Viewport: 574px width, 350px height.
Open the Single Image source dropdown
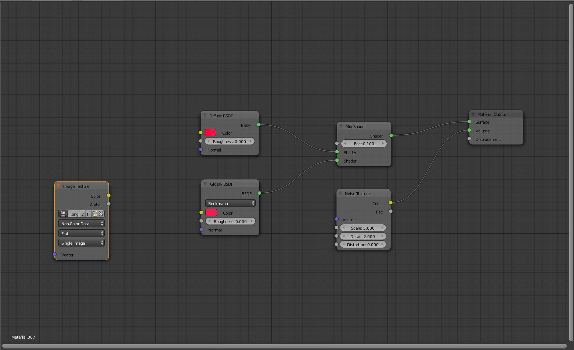pyautogui.click(x=81, y=243)
